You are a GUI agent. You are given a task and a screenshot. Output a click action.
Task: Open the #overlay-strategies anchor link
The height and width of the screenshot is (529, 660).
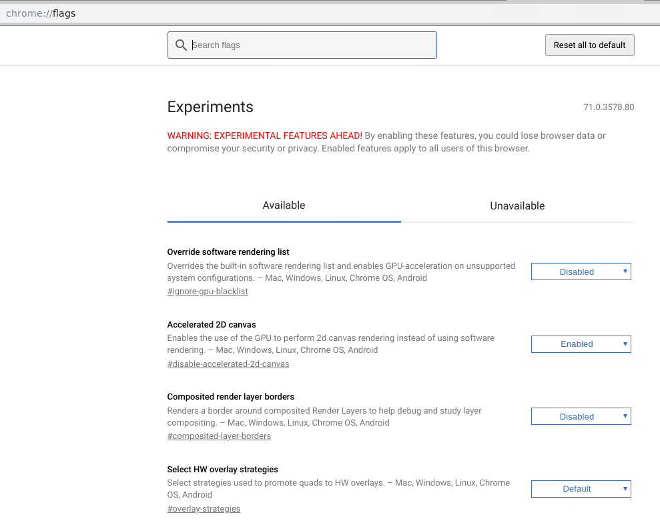point(204,509)
